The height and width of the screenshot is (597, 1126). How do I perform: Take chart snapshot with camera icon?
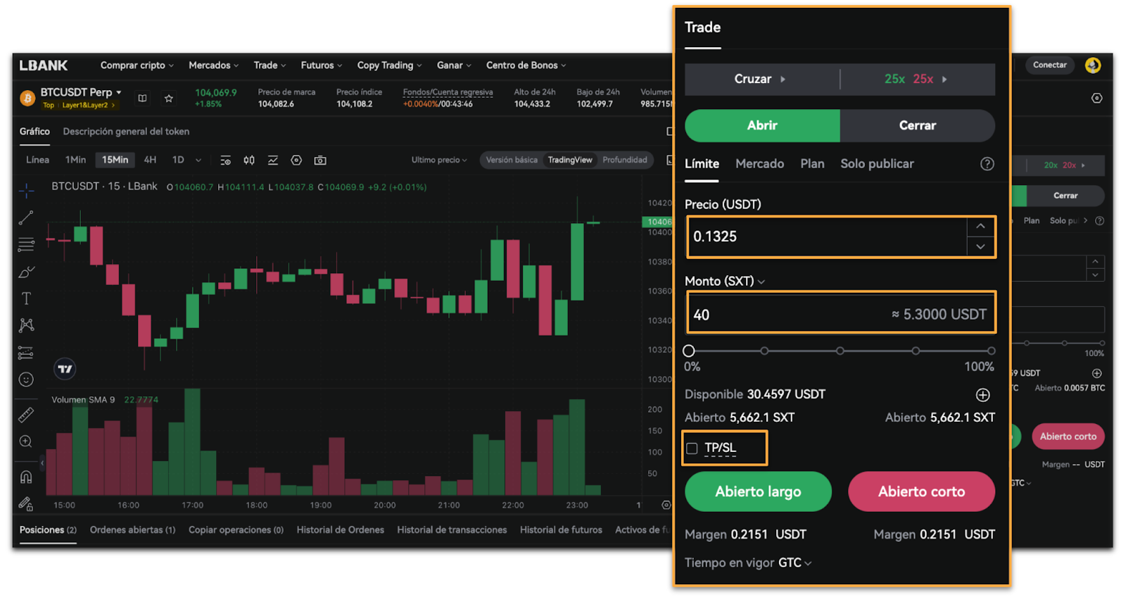[x=320, y=161]
